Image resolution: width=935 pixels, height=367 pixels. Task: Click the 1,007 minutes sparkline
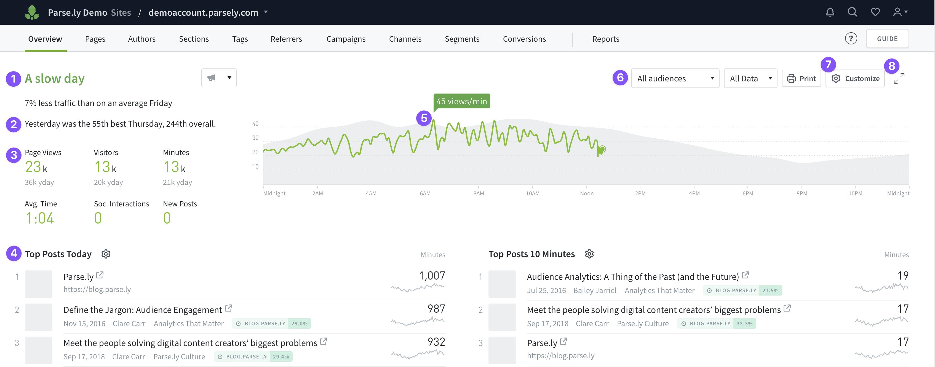418,288
